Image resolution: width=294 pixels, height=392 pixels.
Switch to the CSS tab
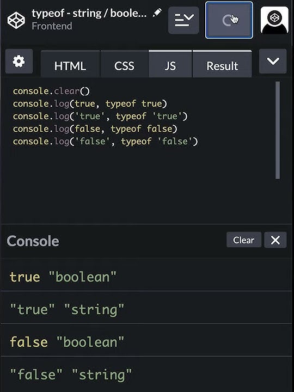pos(124,65)
